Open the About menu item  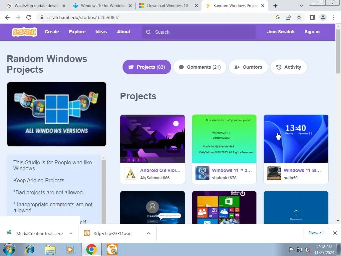pyautogui.click(x=124, y=32)
